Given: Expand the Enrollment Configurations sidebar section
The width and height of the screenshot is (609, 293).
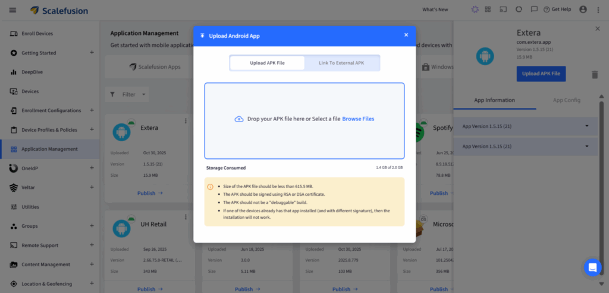Looking at the screenshot, I should pos(92,110).
